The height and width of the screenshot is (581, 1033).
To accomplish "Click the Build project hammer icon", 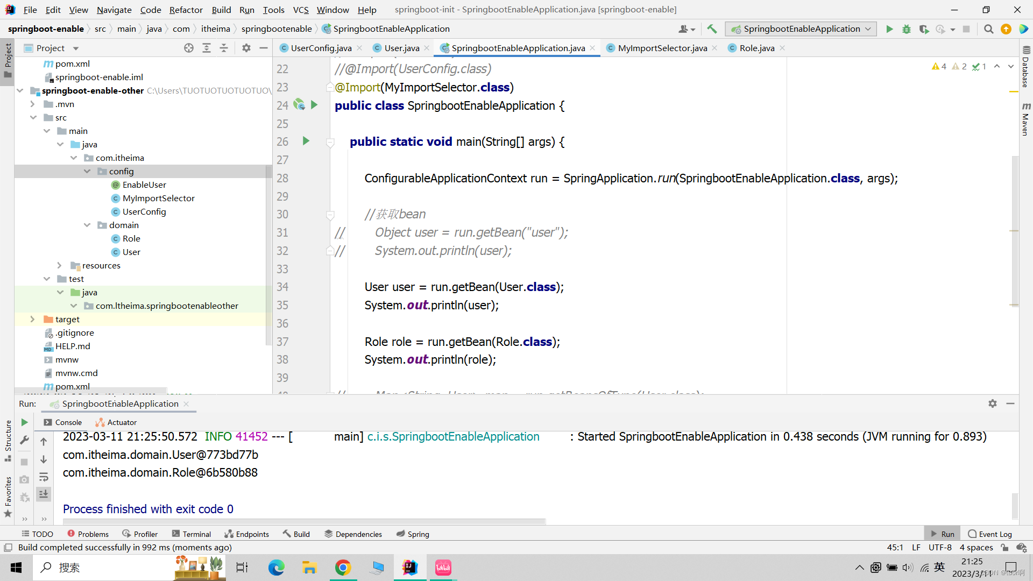I will pyautogui.click(x=712, y=29).
